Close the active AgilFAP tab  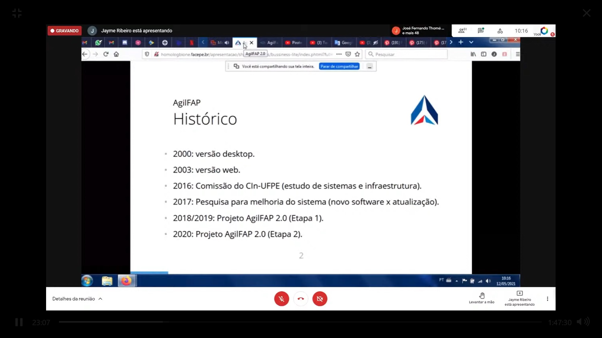[x=251, y=43]
